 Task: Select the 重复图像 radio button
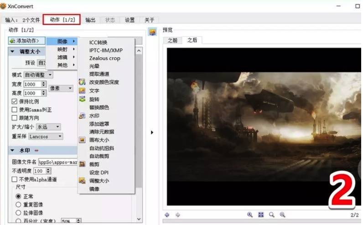pos(18,205)
